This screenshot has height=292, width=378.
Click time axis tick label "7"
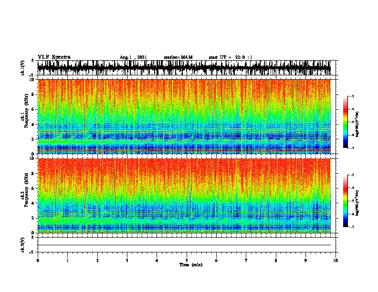coord(246,260)
